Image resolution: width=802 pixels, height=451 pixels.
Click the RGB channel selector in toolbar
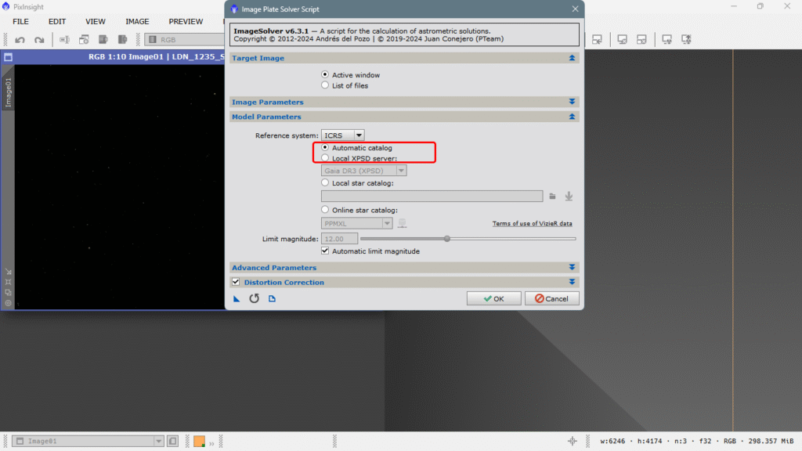click(185, 39)
